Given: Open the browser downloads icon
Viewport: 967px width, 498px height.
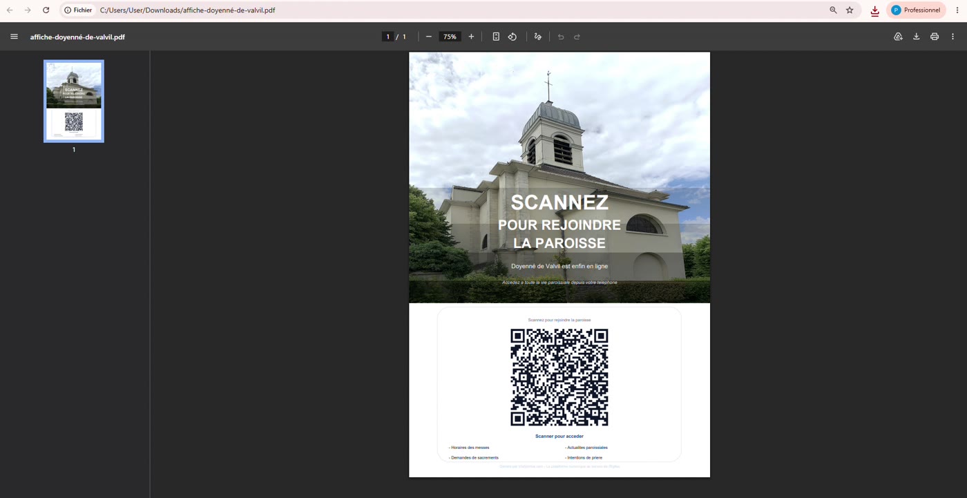Looking at the screenshot, I should click(874, 10).
